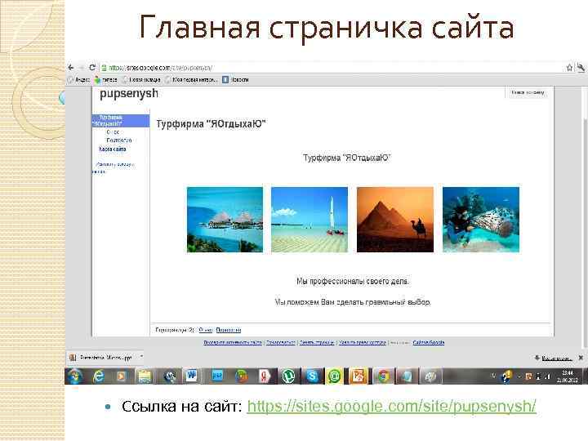Open the Mail.ru Agent @ taskbar icon
Screen dimensions: 588x441
[334, 376]
